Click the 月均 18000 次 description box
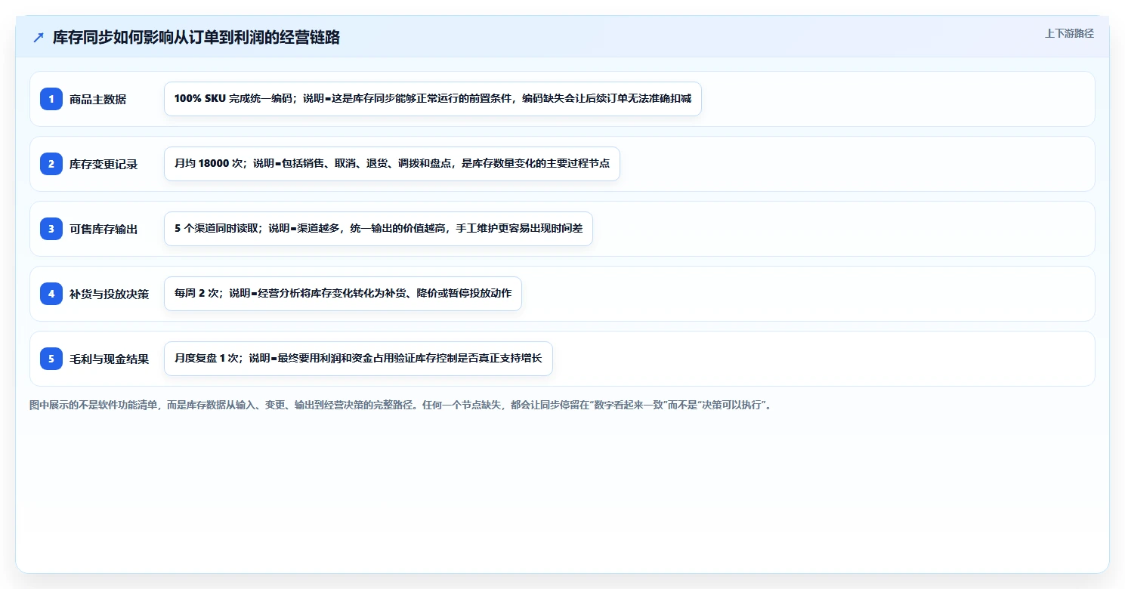The height and width of the screenshot is (589, 1125). point(392,164)
